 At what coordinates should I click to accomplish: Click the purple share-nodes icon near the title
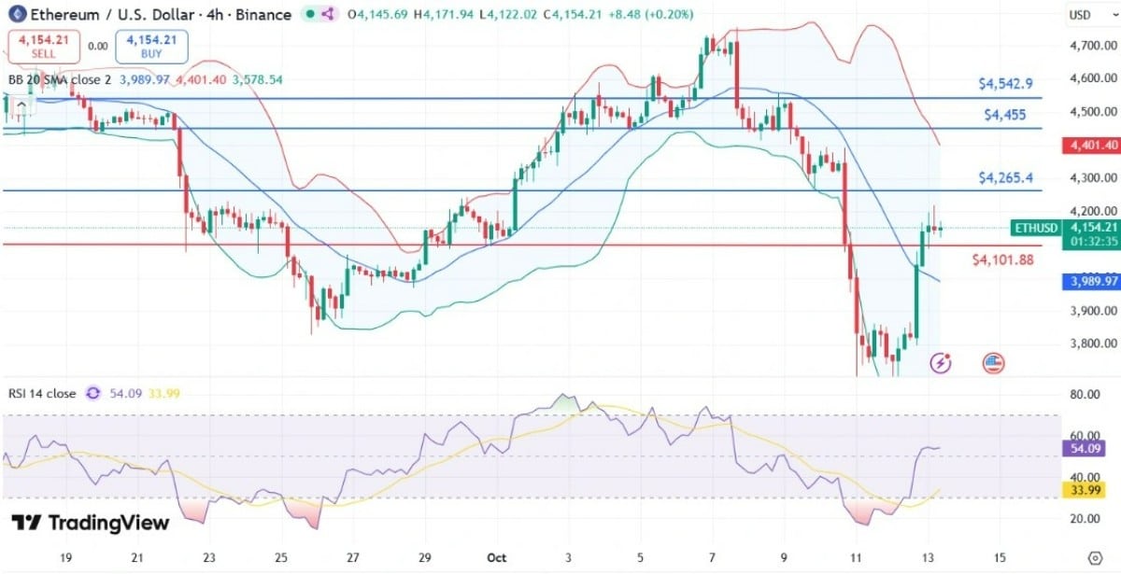(328, 15)
